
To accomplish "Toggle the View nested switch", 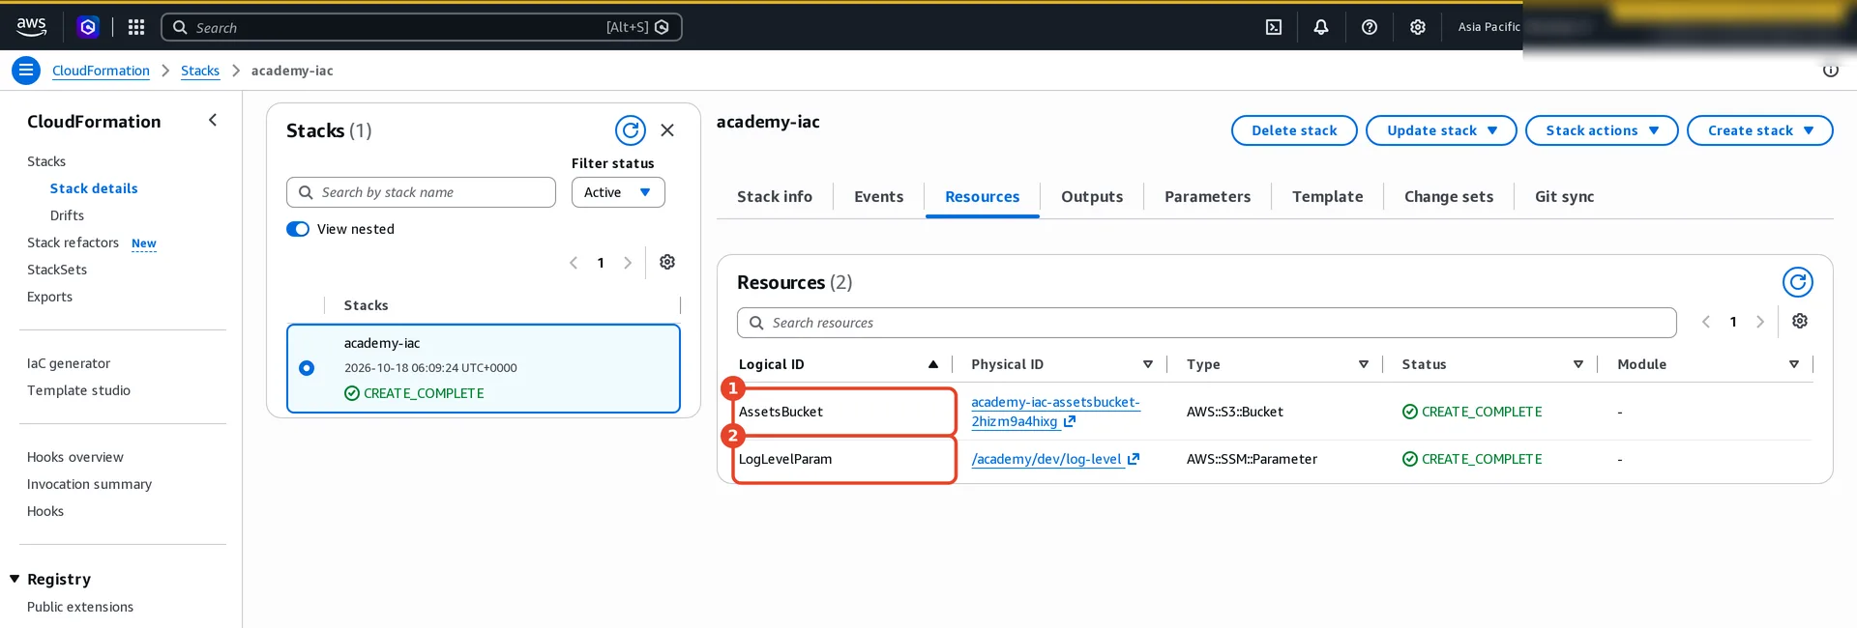I will [298, 229].
